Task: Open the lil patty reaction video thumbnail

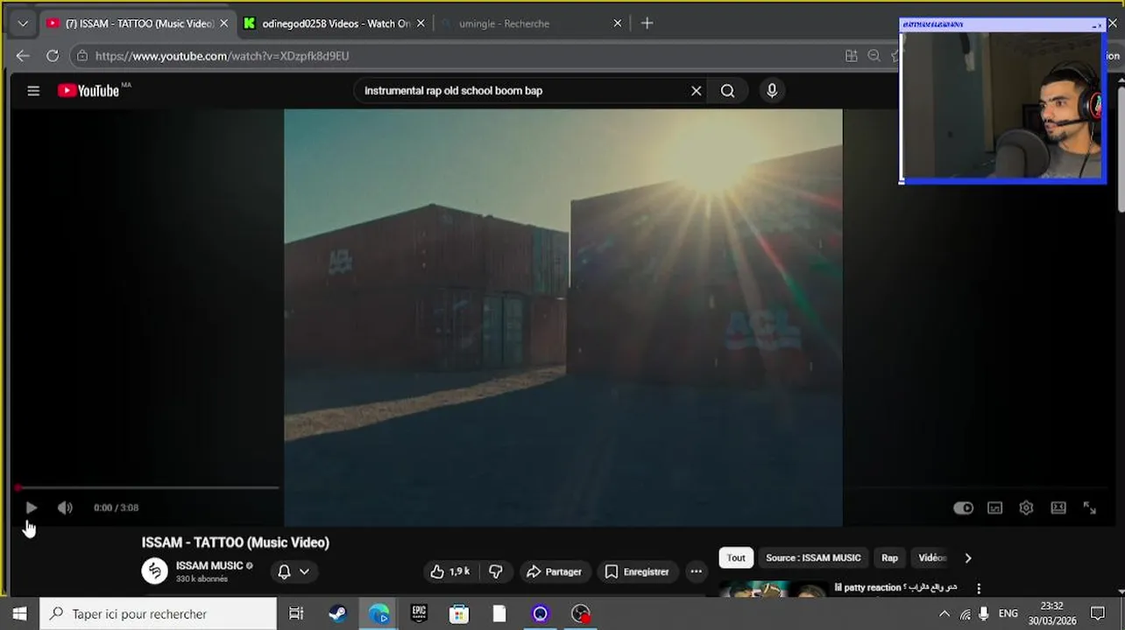Action: pyautogui.click(x=774, y=590)
